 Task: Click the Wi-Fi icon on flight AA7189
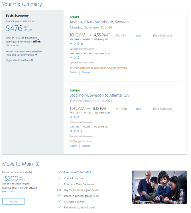click(71, 117)
